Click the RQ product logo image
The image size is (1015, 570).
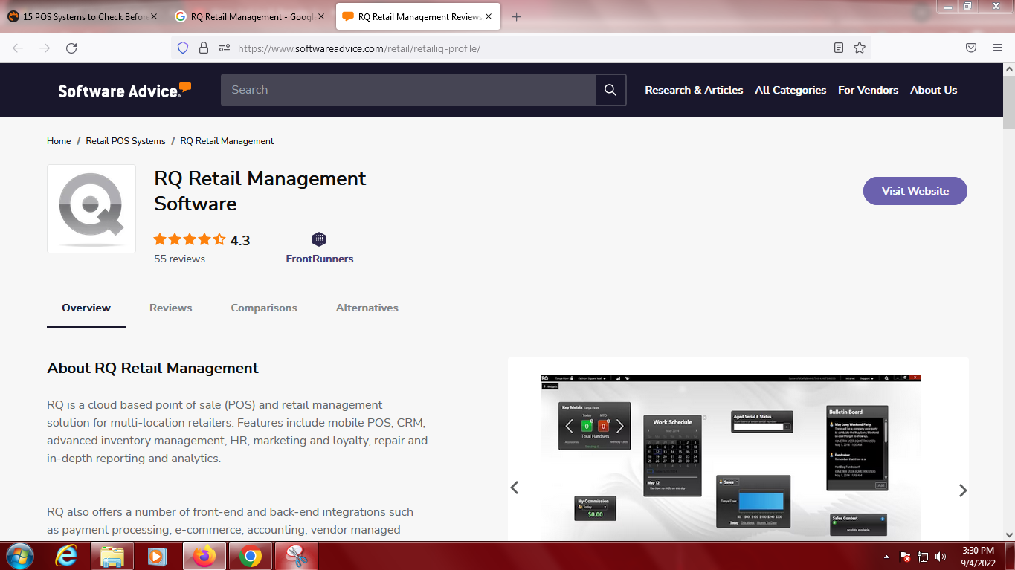pos(91,209)
